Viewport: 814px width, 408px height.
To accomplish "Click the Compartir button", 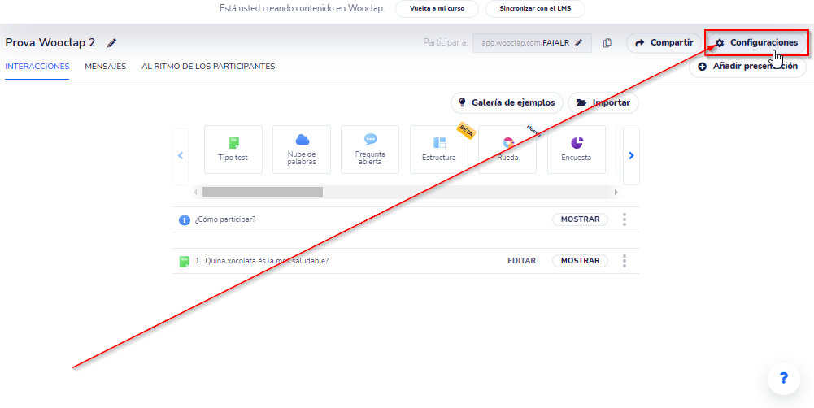I will click(664, 42).
